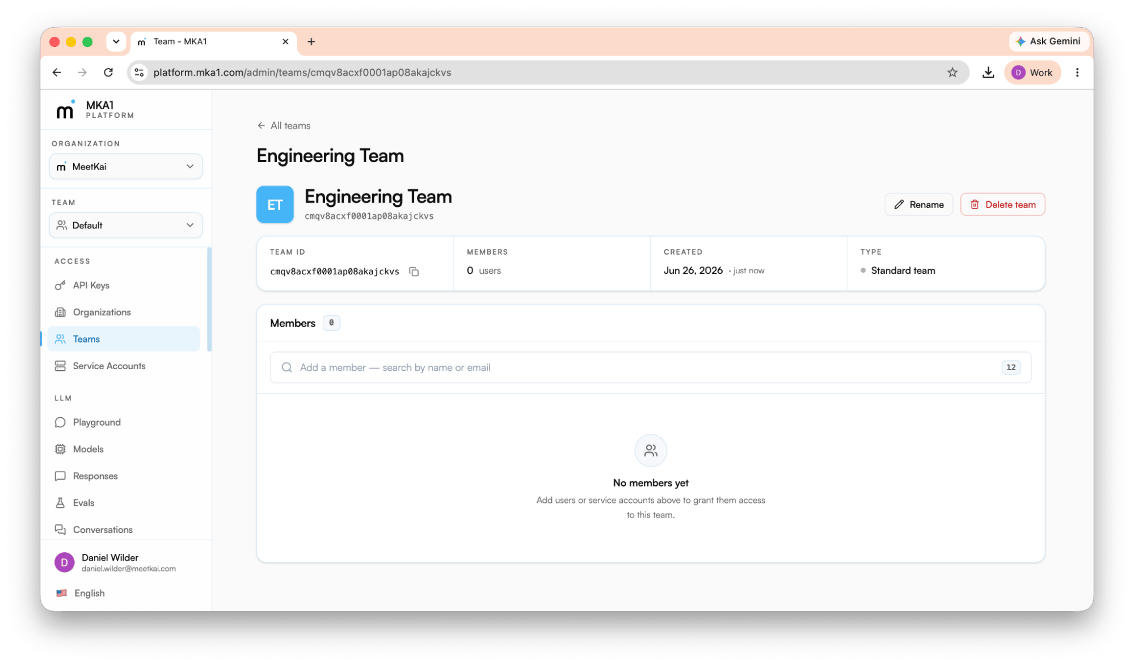The height and width of the screenshot is (665, 1134).
Task: Focus the Add a member search field
Action: click(x=651, y=367)
